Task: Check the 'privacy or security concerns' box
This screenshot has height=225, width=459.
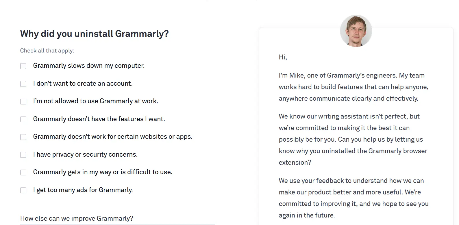Action: pyautogui.click(x=23, y=155)
